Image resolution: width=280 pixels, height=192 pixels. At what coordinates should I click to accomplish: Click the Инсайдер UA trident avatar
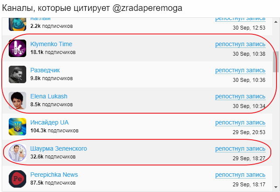(x=17, y=127)
